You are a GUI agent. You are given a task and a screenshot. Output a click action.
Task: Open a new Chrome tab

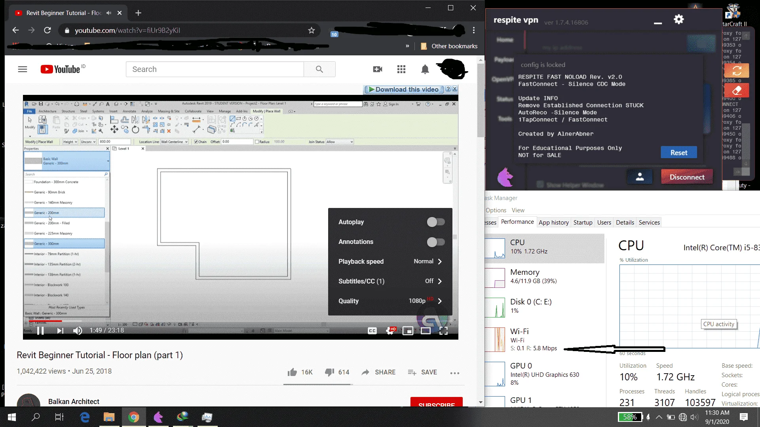138,13
